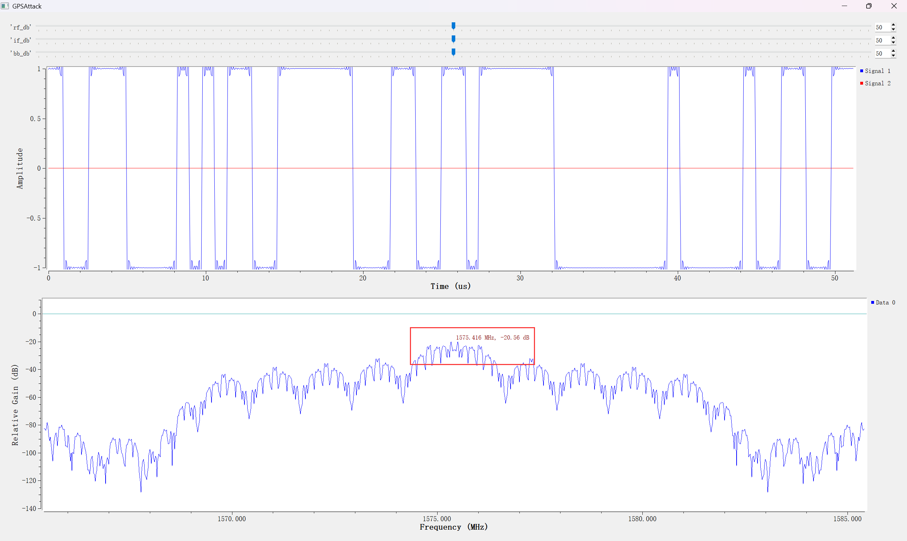
Task: Increase bb_db value with up arrow
Action: pyautogui.click(x=893, y=51)
